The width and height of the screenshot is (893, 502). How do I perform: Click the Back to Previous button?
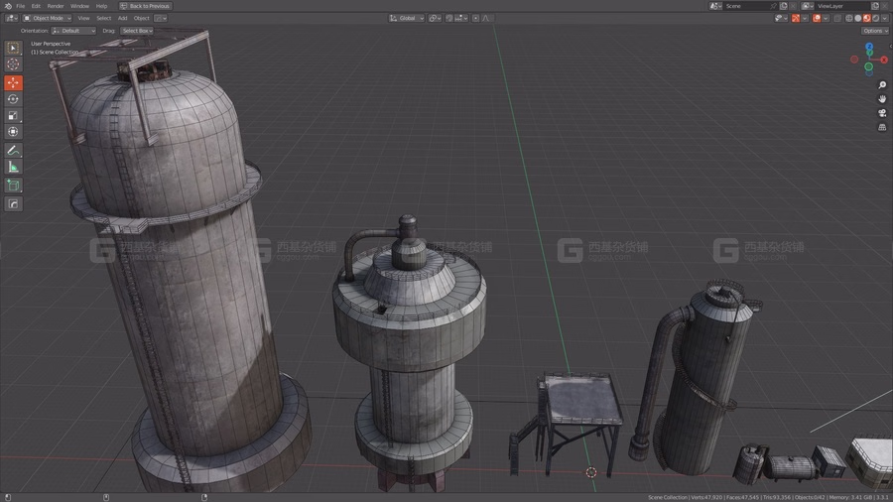click(145, 6)
